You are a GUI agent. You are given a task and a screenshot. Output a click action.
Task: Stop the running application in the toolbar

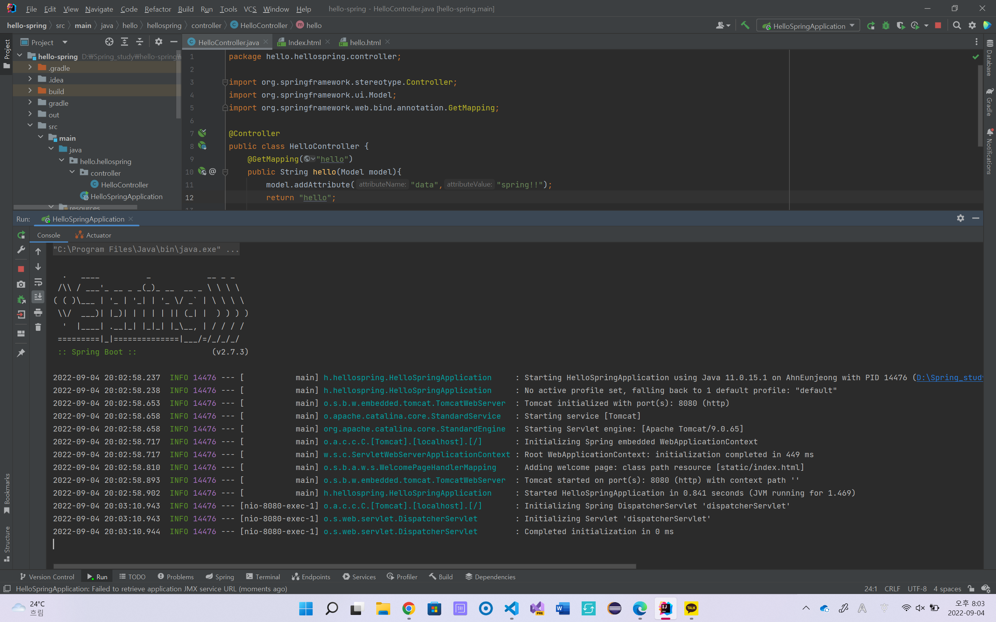tap(938, 26)
